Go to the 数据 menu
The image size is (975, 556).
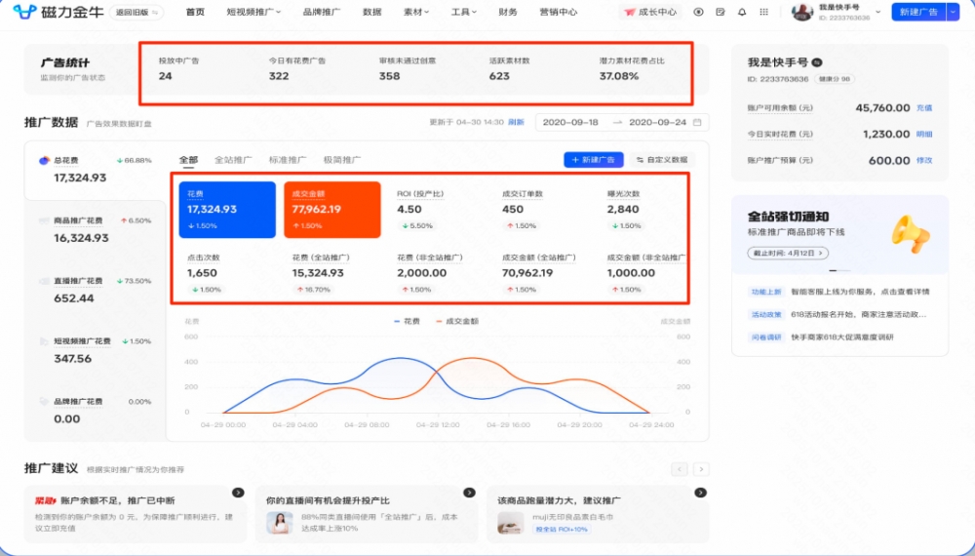click(x=371, y=12)
